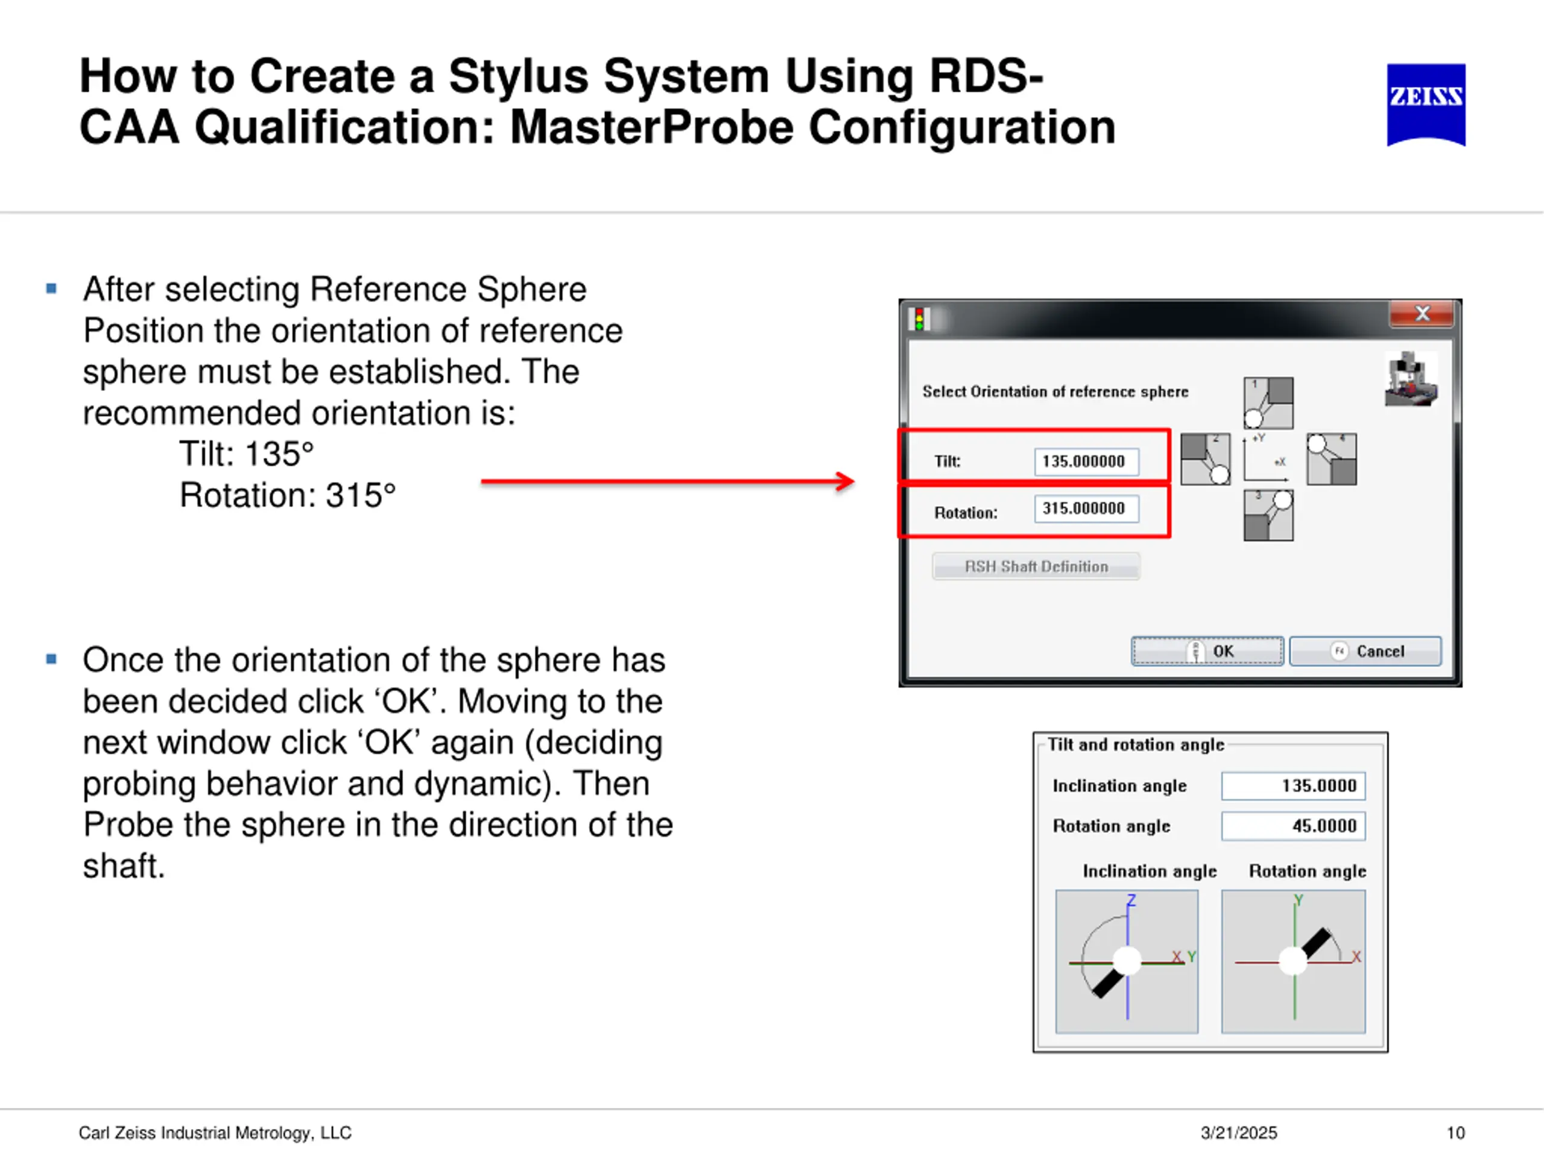1544x1158 pixels.
Task: Select reference sphere orientation 3 icon
Action: pos(1268,515)
